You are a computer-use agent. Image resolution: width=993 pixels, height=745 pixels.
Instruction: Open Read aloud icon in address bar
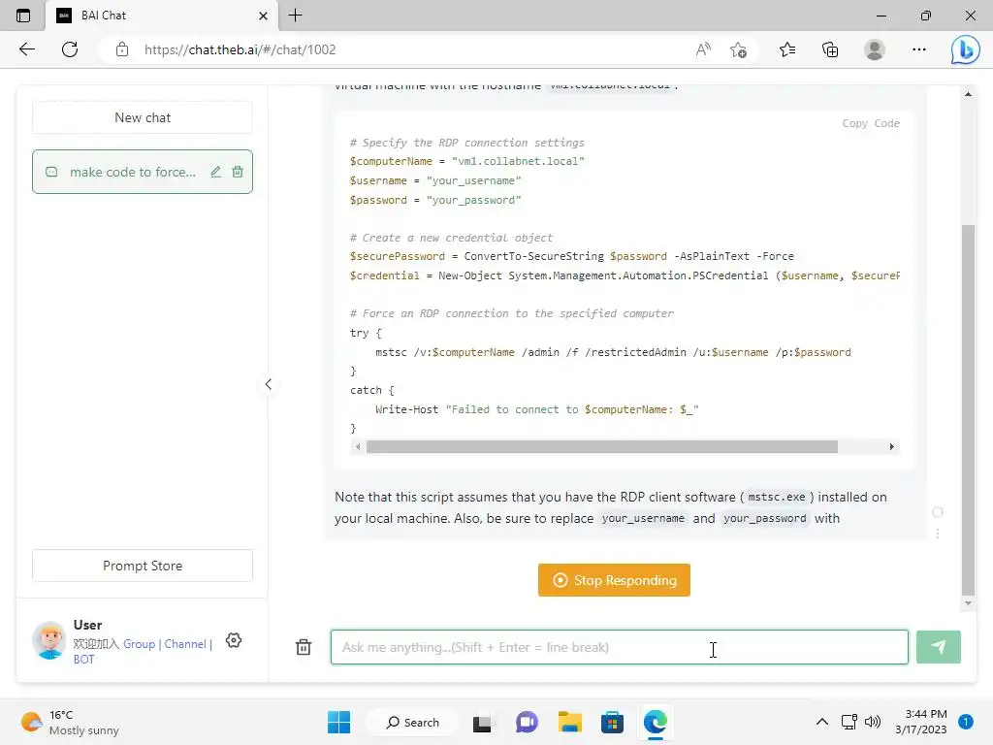(x=703, y=49)
